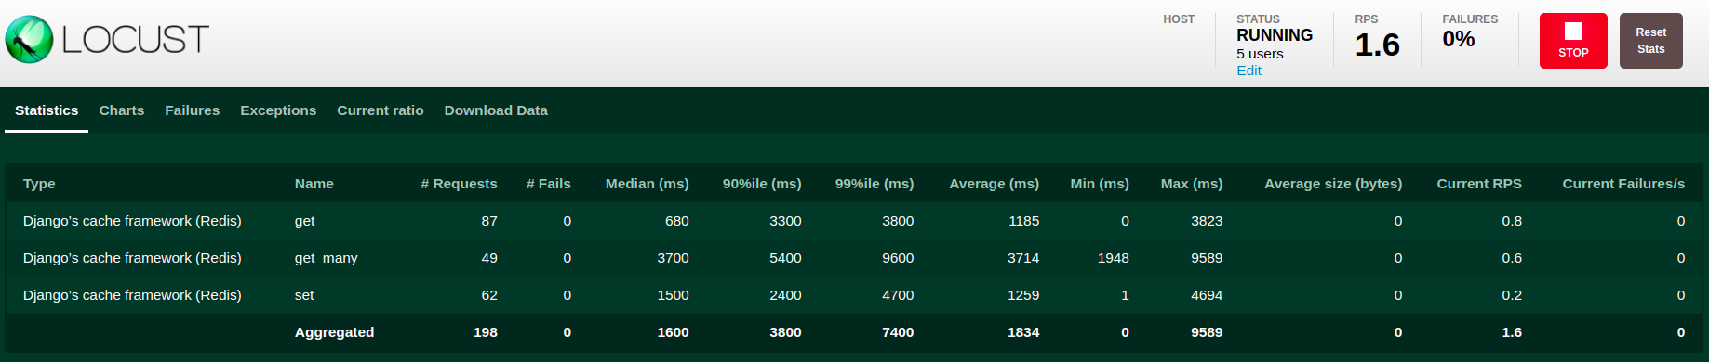
Task: Click average value 3714 for get_many
Action: coord(1023,258)
